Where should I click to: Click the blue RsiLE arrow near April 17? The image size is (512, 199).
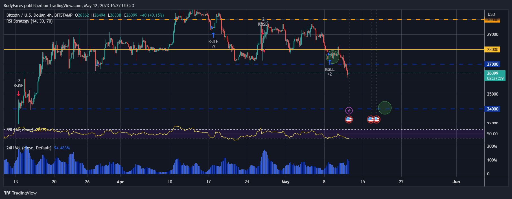tap(213, 35)
